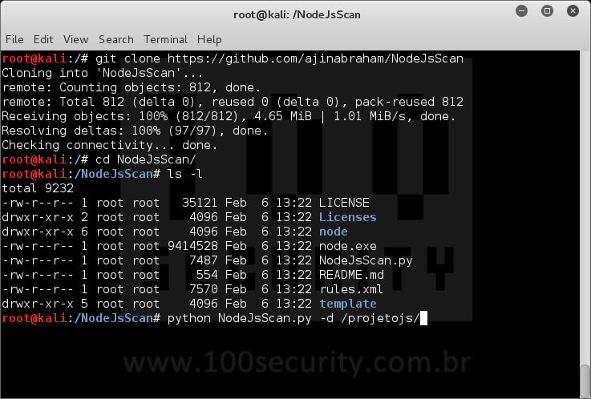This screenshot has height=399, width=591.
Task: Click the LICENSE file name
Action: coord(344,203)
